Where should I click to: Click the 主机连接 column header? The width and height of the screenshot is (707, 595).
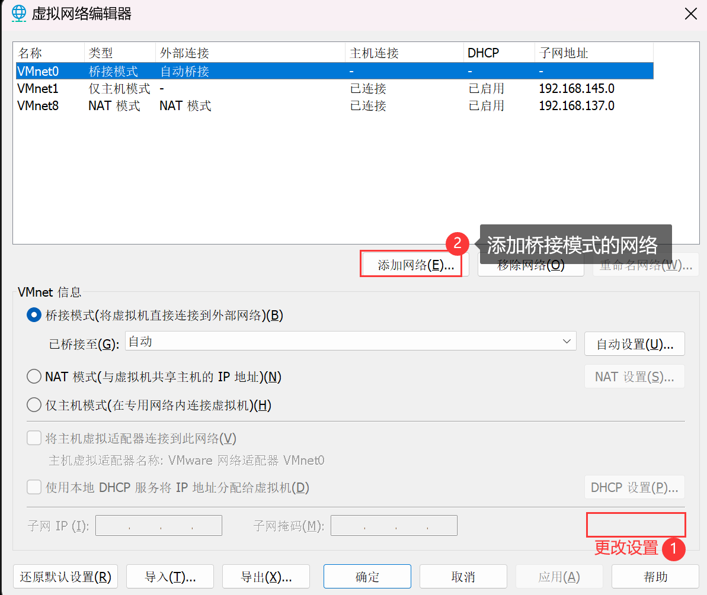pos(404,53)
